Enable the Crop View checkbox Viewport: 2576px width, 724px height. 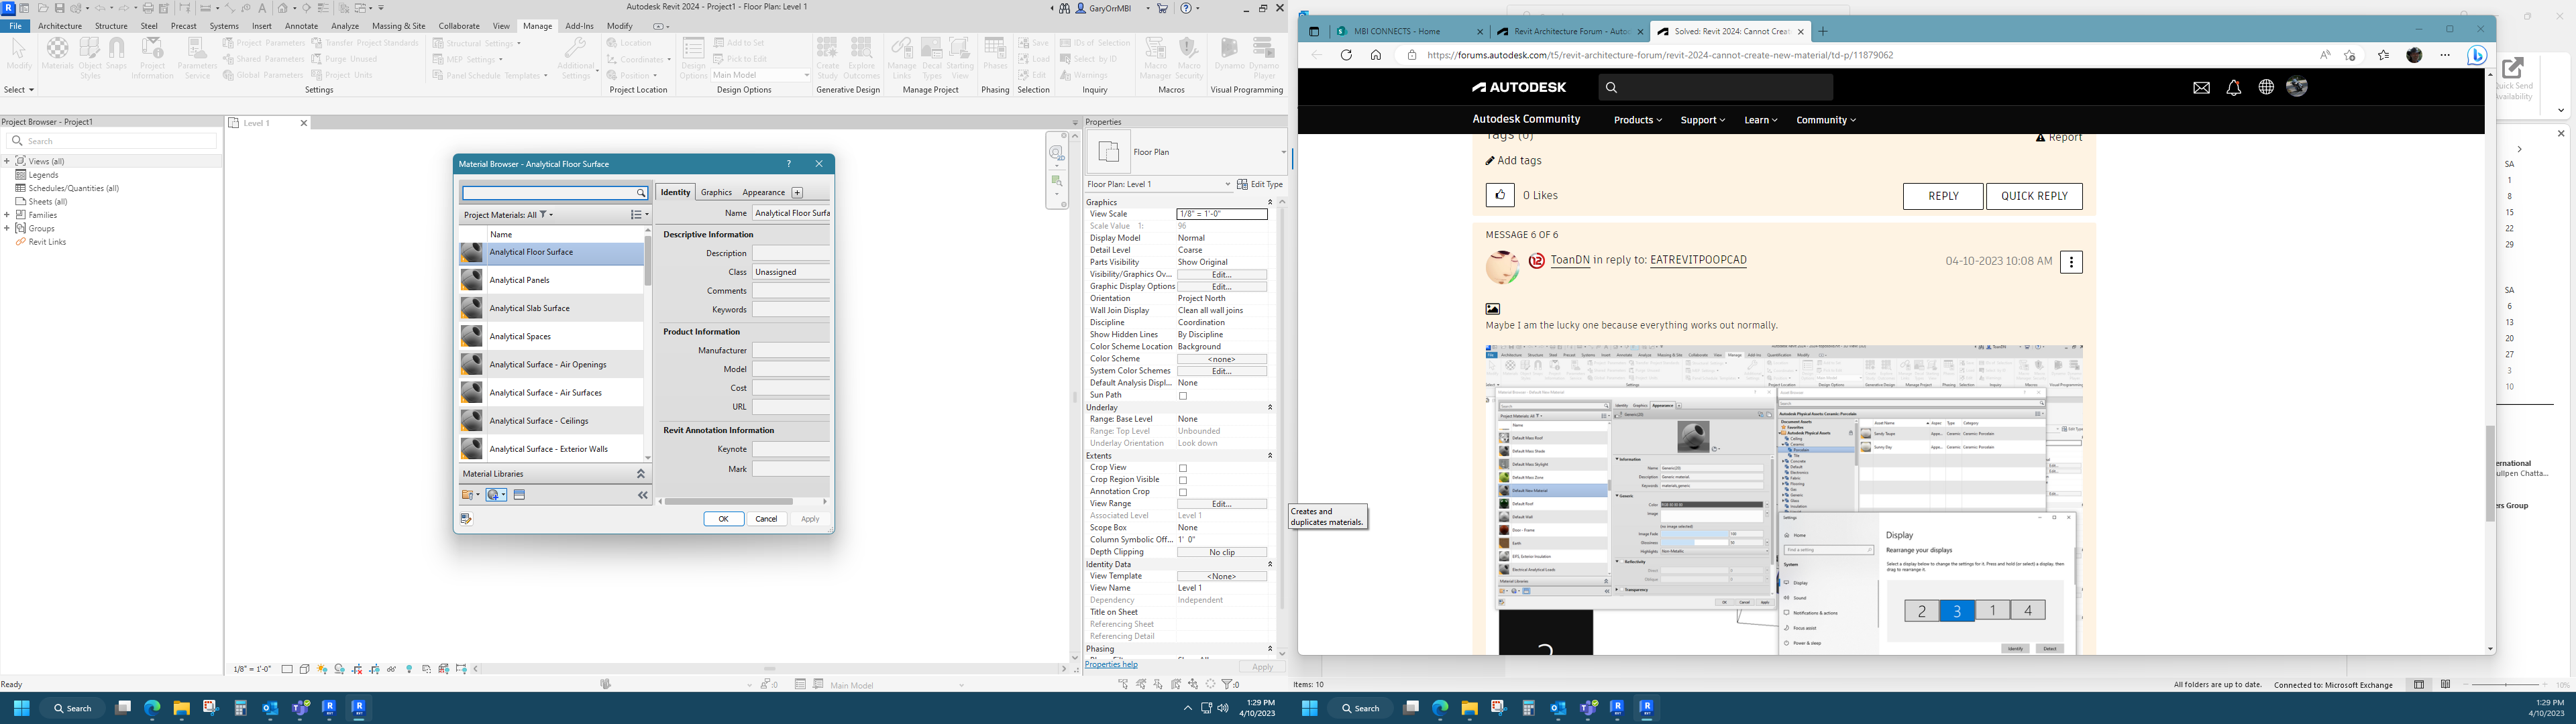point(1183,468)
